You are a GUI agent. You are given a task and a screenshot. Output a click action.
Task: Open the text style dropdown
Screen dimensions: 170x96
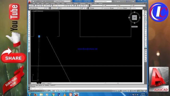(x=103, y=6)
